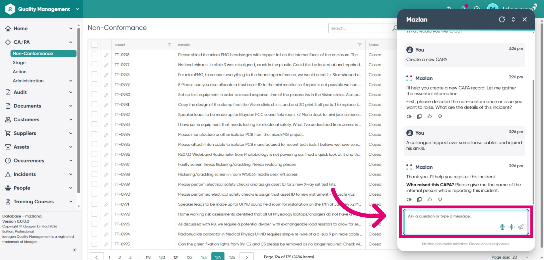544x260 pixels.
Task: Go to page 1
Action: coord(109,257)
